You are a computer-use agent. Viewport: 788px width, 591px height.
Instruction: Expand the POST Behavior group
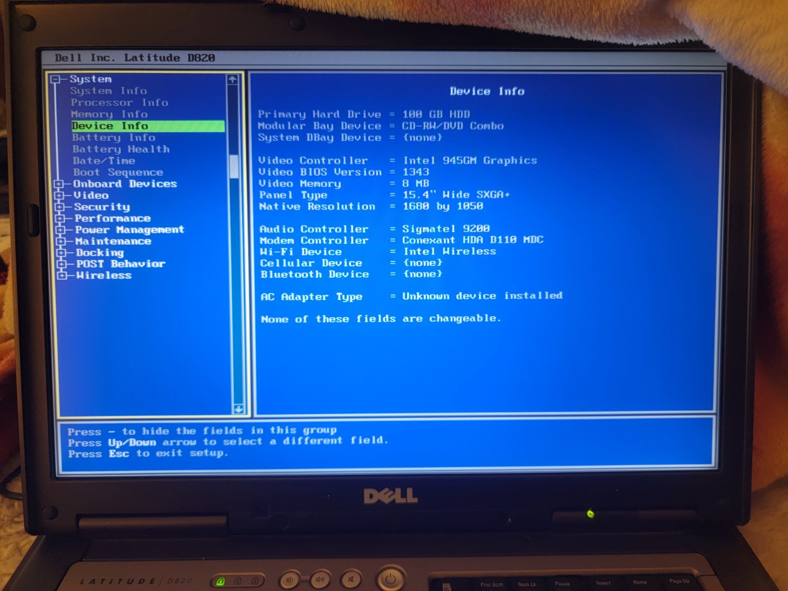pyautogui.click(x=62, y=264)
